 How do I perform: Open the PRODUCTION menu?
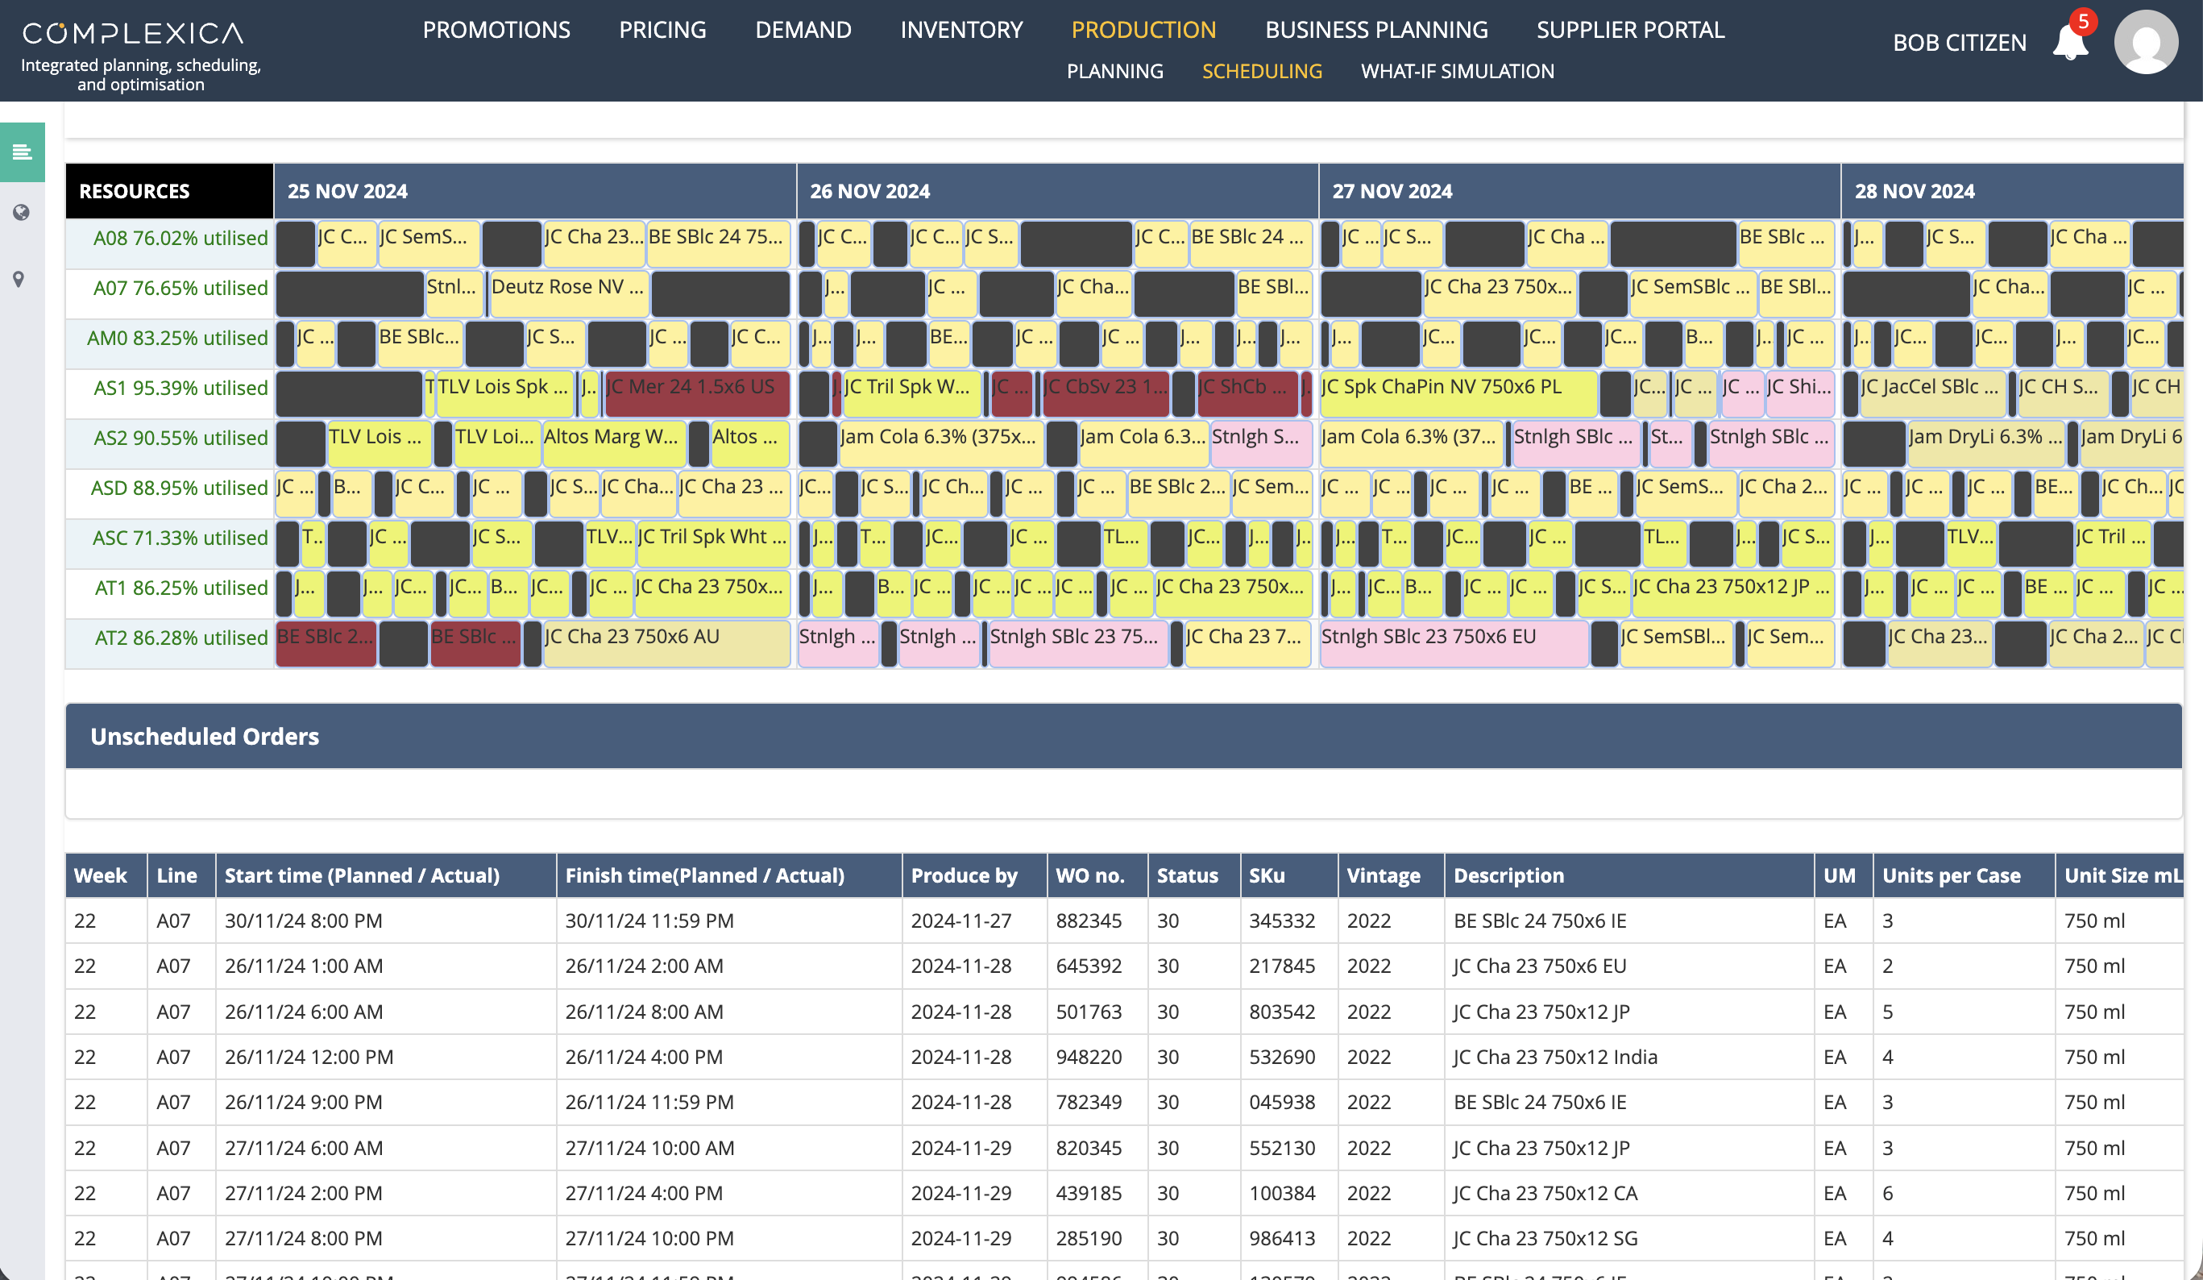pos(1143,30)
